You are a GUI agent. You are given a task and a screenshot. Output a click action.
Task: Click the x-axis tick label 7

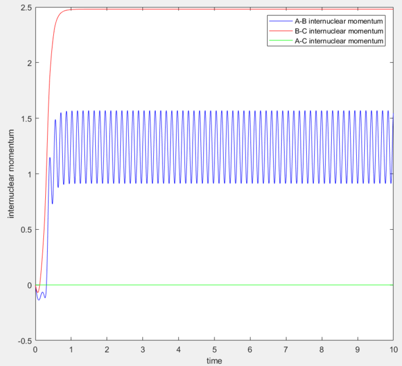[x=286, y=350]
